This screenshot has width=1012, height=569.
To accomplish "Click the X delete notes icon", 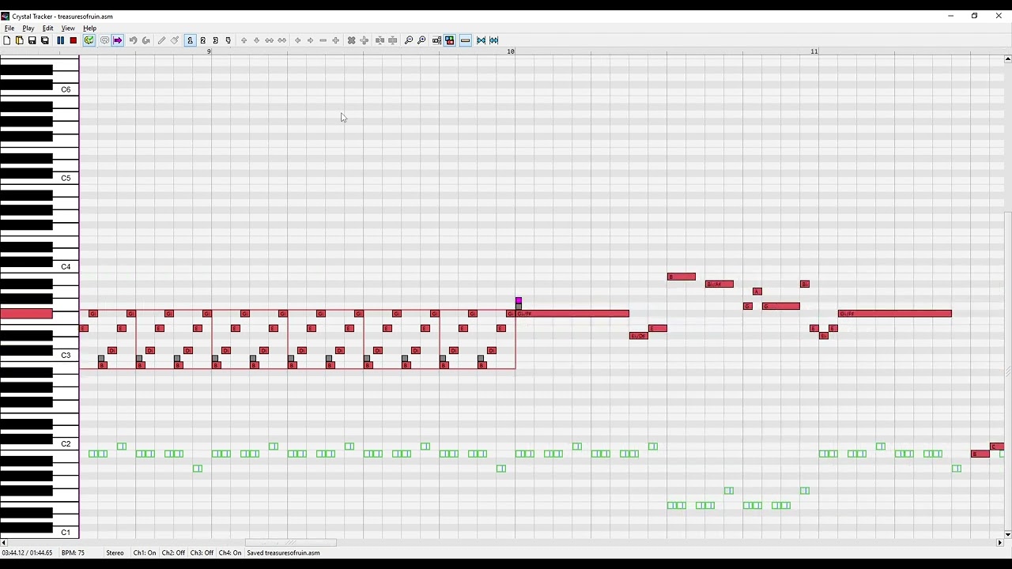I will tap(352, 40).
